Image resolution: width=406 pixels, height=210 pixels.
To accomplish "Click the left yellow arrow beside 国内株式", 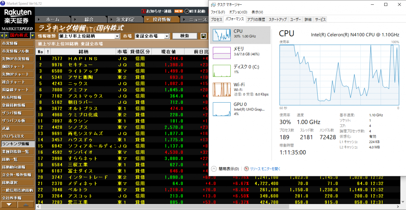I will [2, 35].
